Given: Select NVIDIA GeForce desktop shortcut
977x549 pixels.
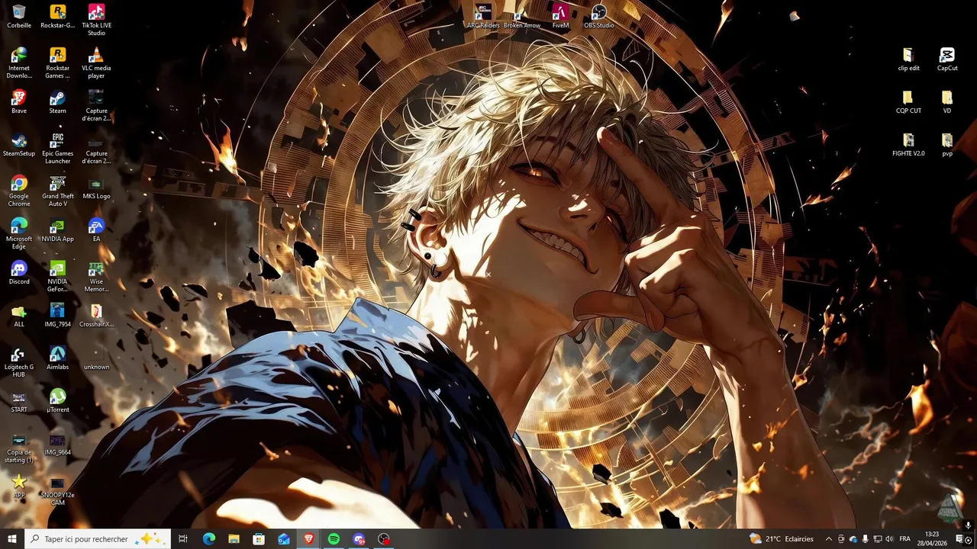Looking at the screenshot, I should (x=57, y=276).
